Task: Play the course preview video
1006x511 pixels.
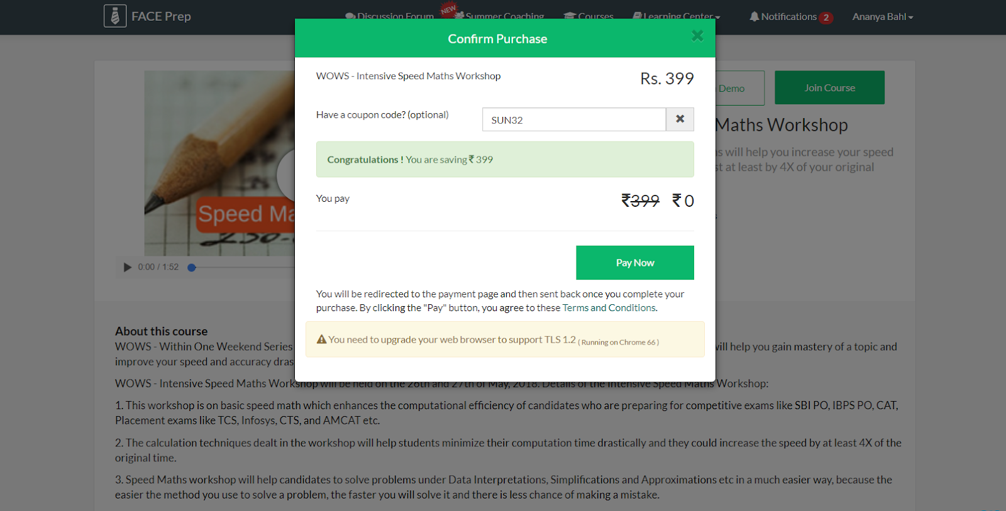Action: pyautogui.click(x=128, y=267)
